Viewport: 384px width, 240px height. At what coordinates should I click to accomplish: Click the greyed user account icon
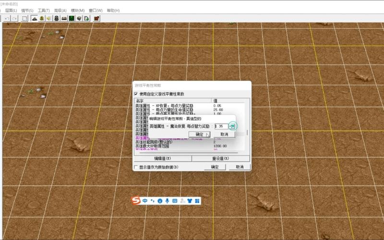click(x=182, y=201)
